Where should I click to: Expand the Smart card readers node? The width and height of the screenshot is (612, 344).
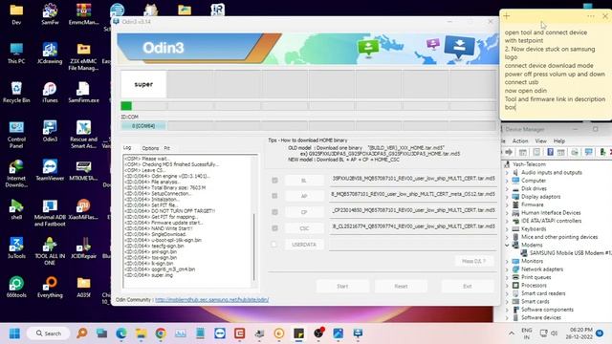click(x=507, y=293)
